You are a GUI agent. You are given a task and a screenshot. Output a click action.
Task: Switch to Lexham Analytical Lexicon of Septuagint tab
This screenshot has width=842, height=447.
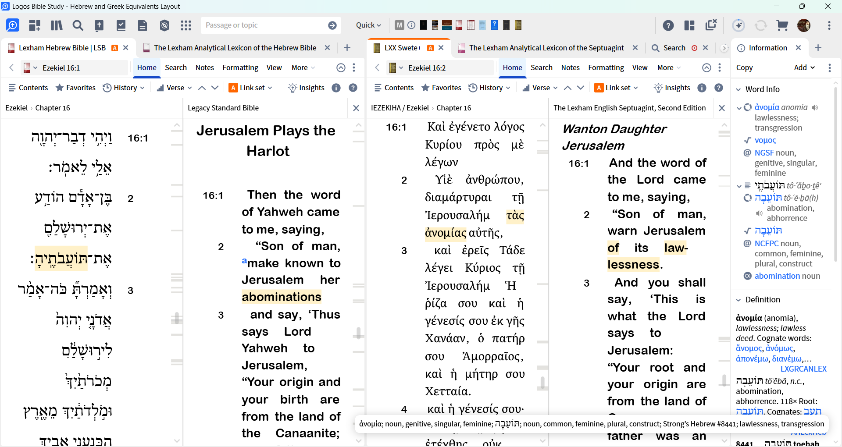546,48
